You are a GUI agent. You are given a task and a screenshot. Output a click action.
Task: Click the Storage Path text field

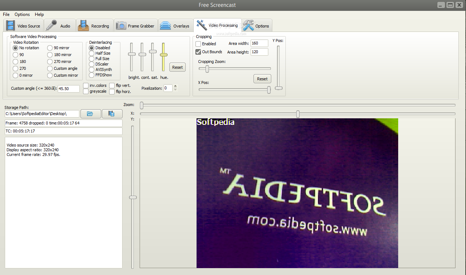pyautogui.click(x=42, y=114)
